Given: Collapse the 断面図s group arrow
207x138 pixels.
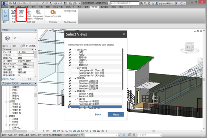Looking at the screenshot, I should [x=75, y=91].
